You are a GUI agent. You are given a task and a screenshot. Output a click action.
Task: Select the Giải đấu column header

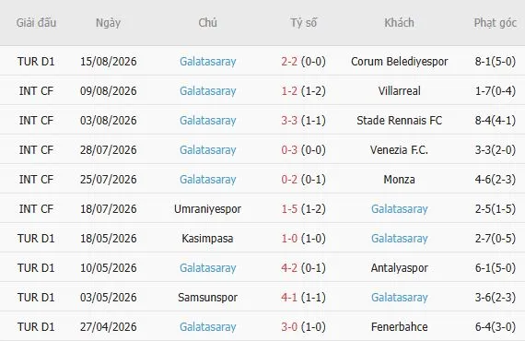[36, 23]
